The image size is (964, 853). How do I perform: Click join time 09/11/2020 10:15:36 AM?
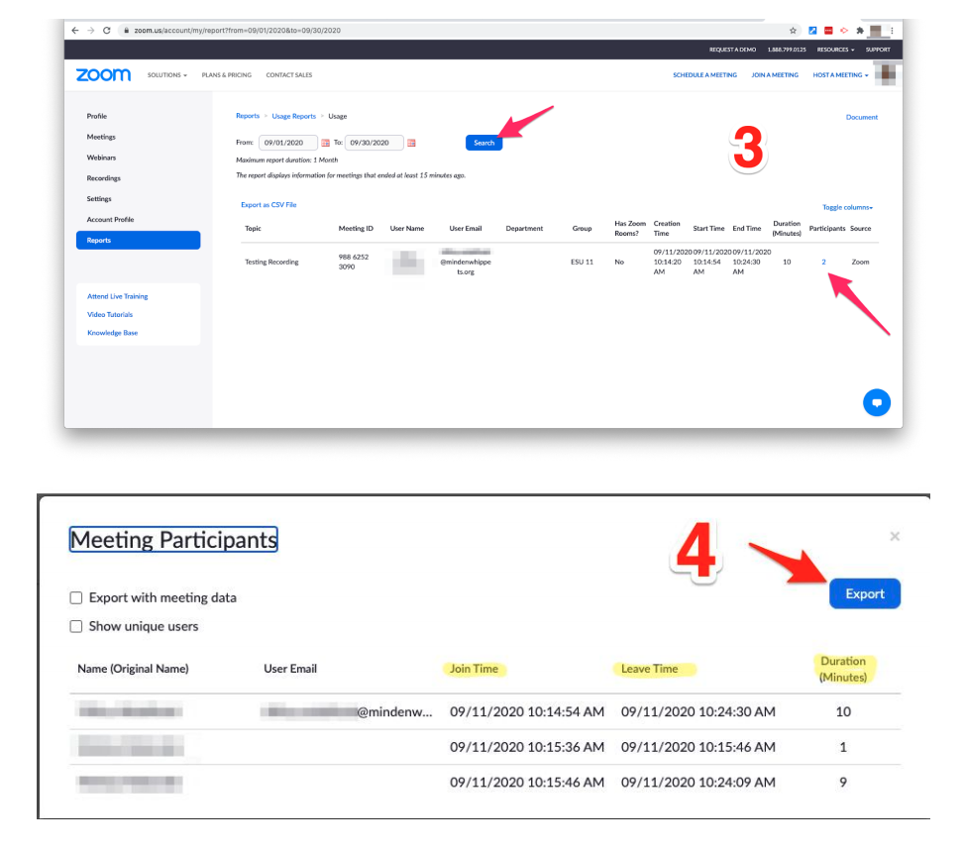pyautogui.click(x=527, y=747)
